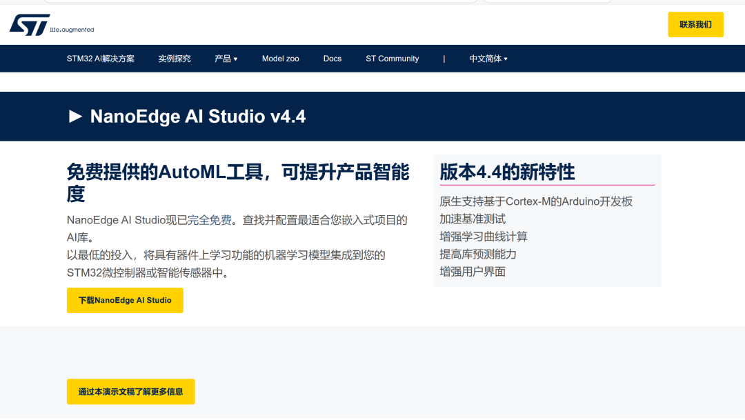This screenshot has width=745, height=420.
Task: Click the 下载NanoEdge AI Studio button
Action: click(125, 301)
